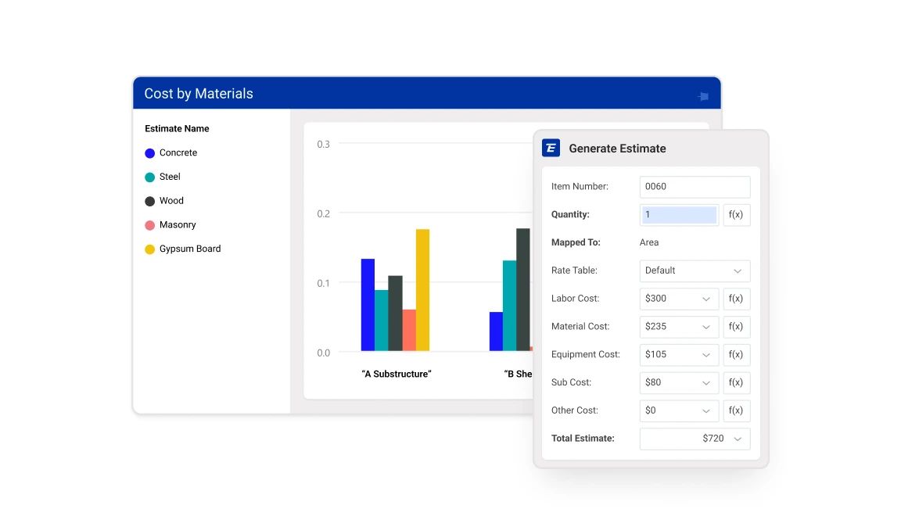Open the f(x) formula for Other Cost
Image resolution: width=901 pixels, height=516 pixels.
(x=736, y=411)
